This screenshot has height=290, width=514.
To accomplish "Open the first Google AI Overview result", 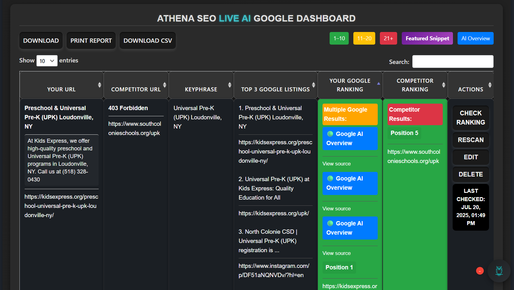I will pos(350,138).
